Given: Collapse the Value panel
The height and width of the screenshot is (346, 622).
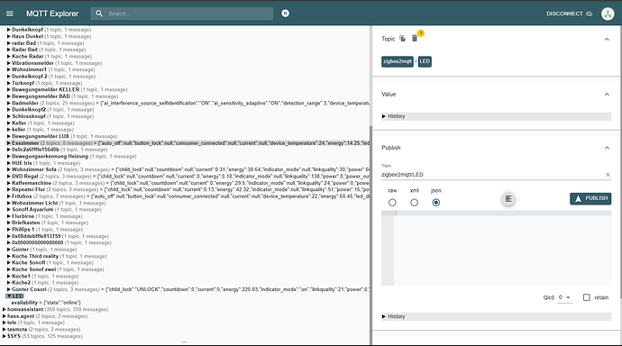Looking at the screenshot, I should click(607, 95).
